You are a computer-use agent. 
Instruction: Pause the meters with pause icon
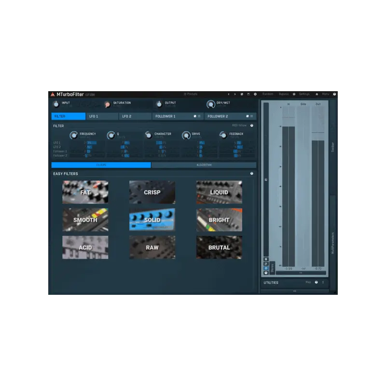coord(266,259)
